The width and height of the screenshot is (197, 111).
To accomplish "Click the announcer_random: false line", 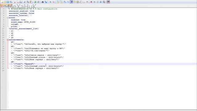I will pyautogui.click(x=22, y=13).
